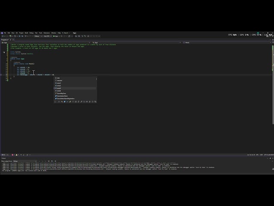Click the yellow warning count indicator
The height and width of the screenshot is (206, 274).
tap(17, 154)
